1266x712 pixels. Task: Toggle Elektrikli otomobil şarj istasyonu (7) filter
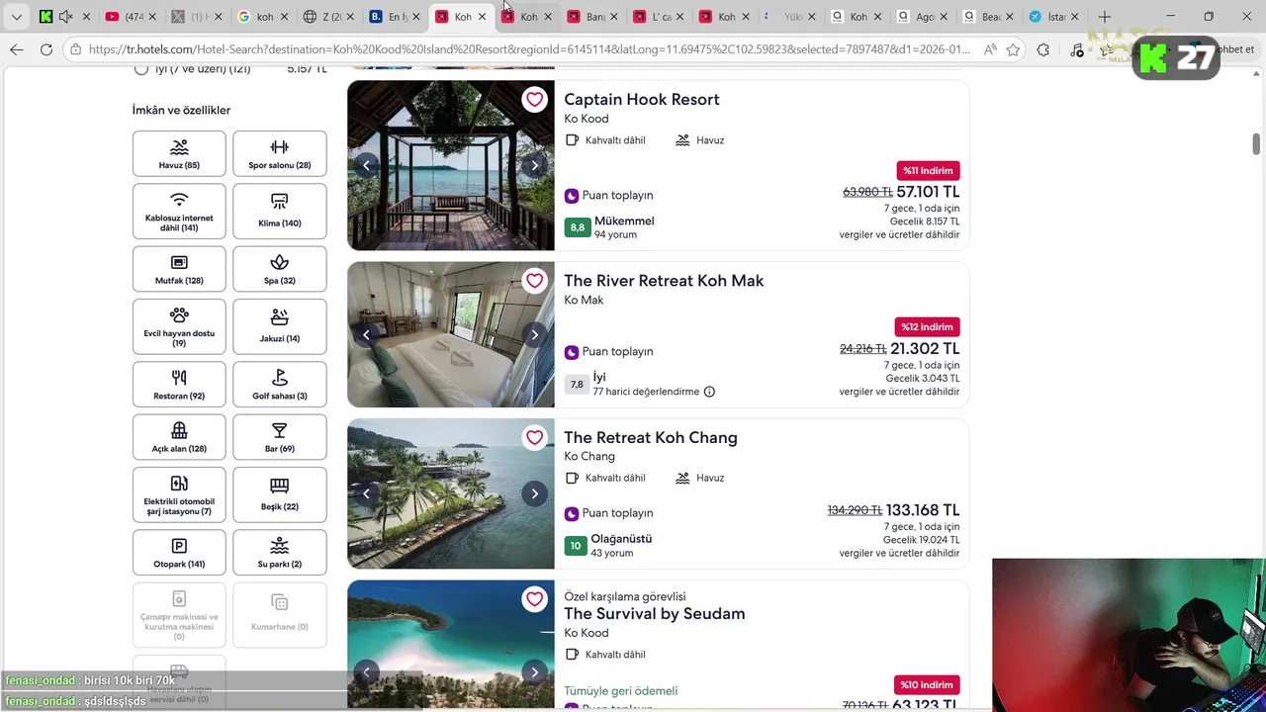click(179, 494)
